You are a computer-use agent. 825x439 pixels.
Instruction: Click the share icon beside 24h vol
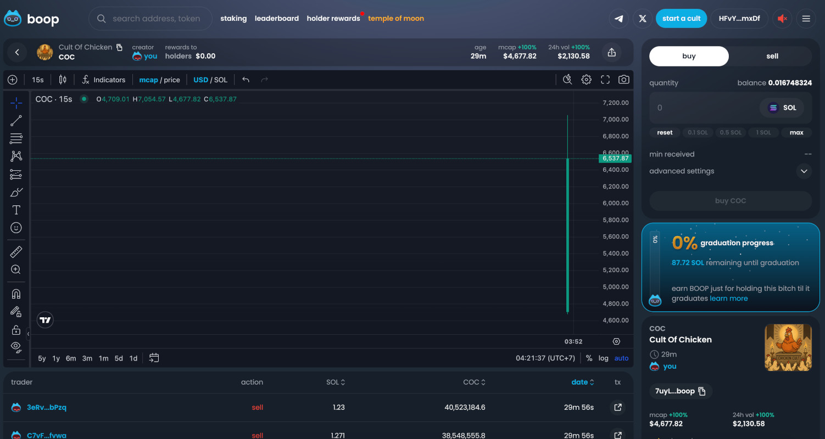click(x=612, y=52)
